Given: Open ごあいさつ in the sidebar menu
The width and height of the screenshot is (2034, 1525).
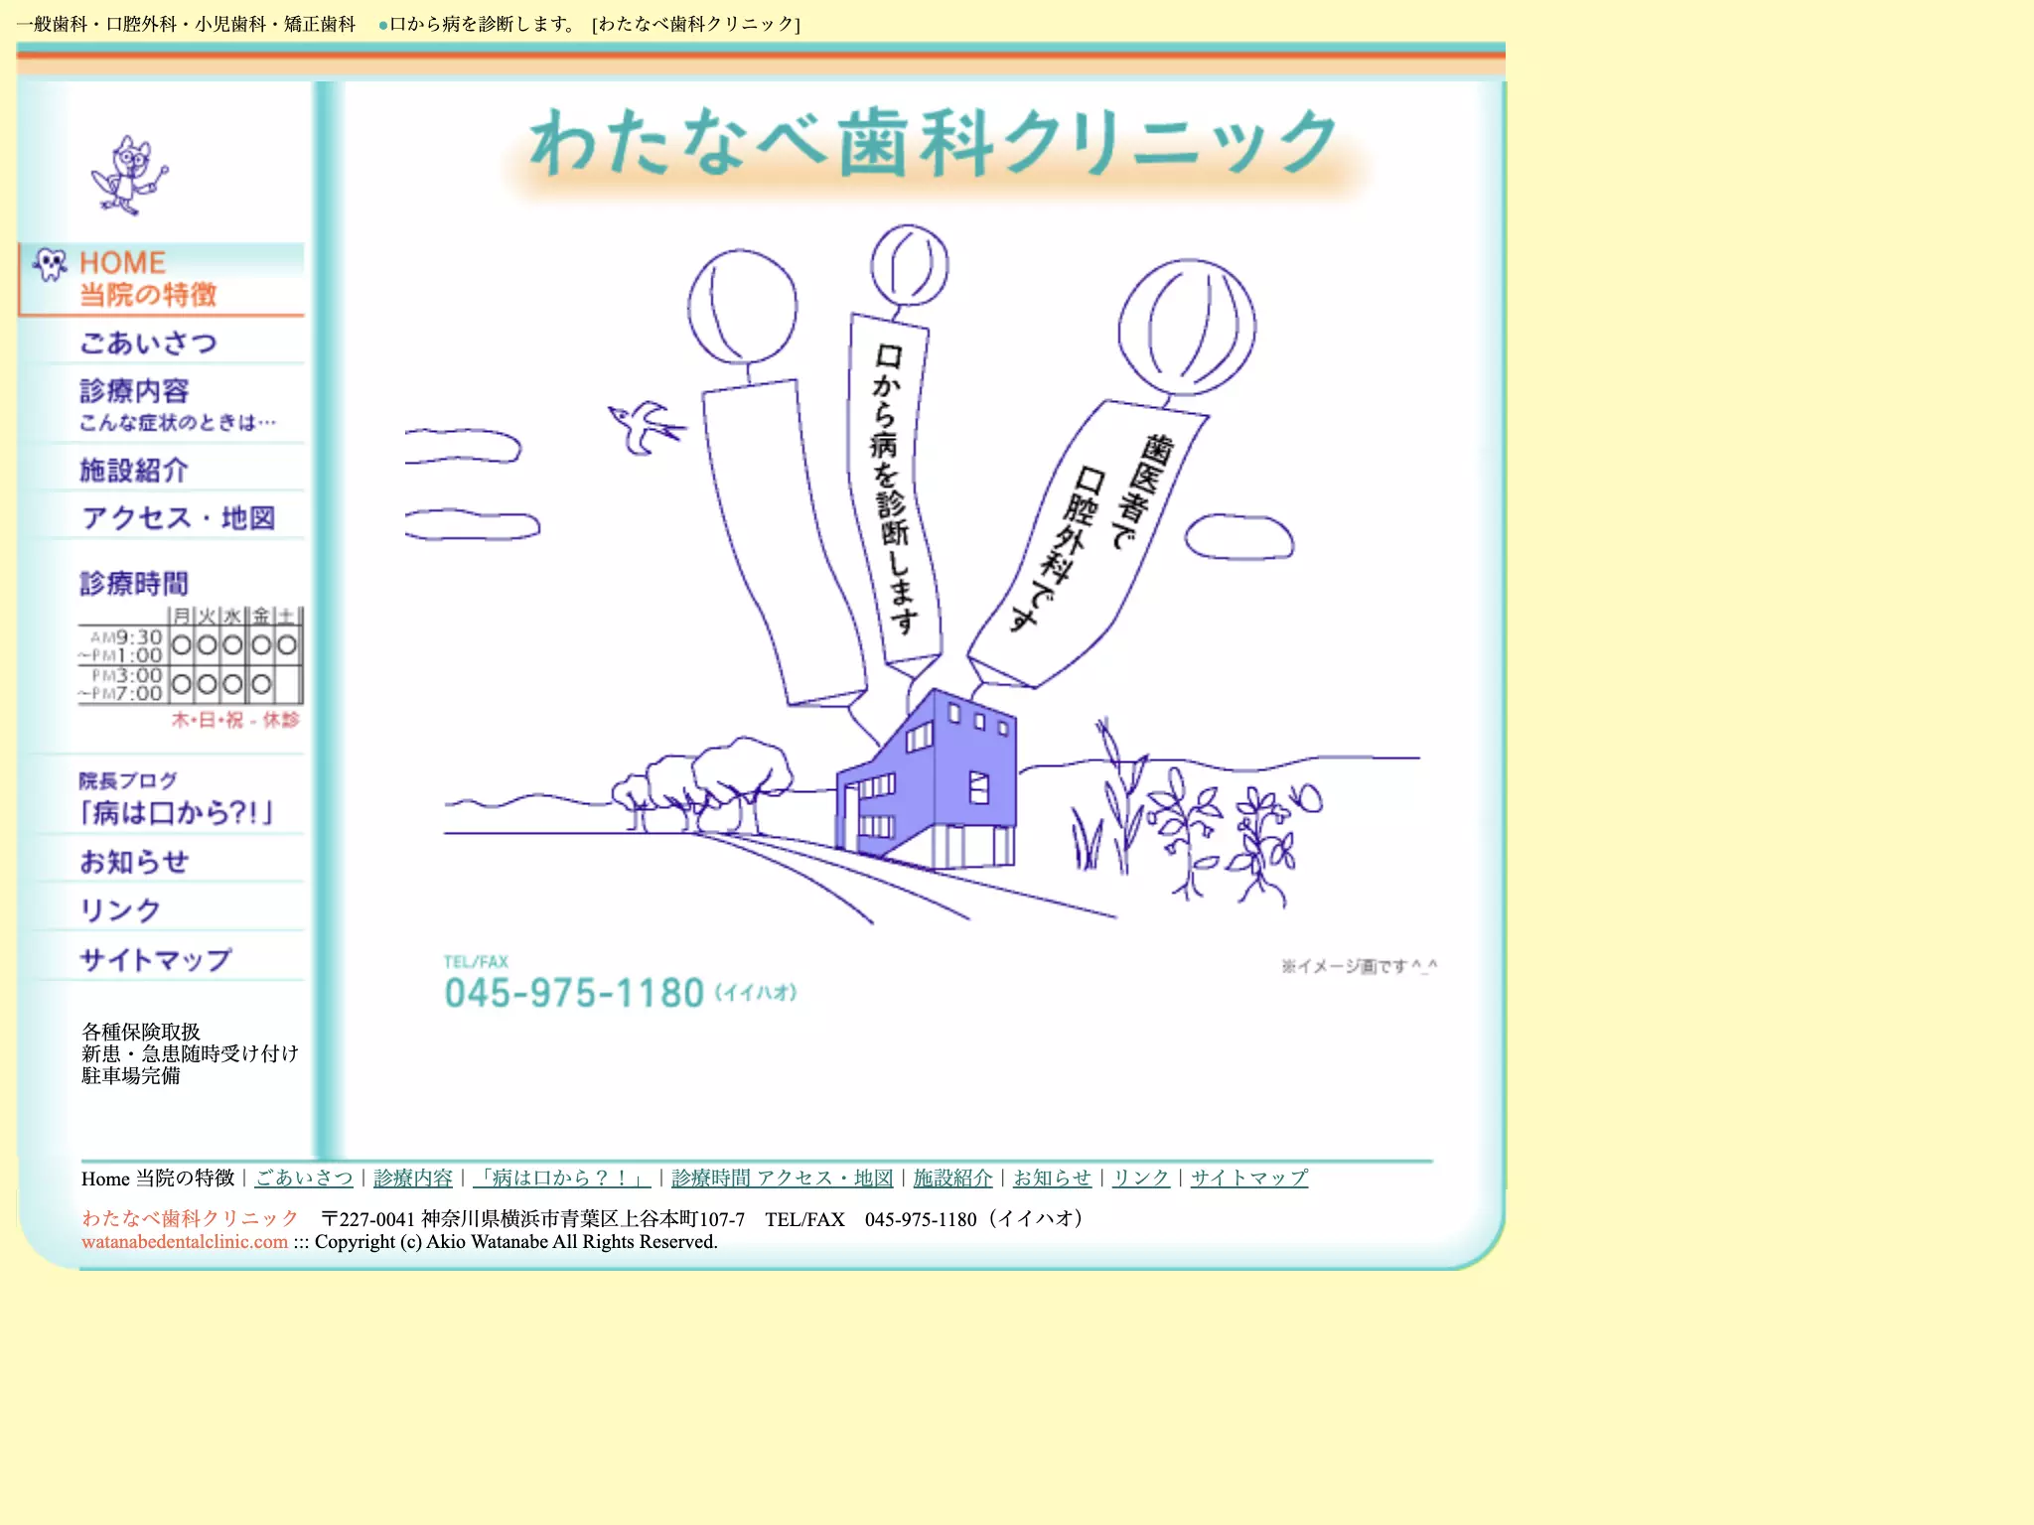Looking at the screenshot, I should [x=148, y=343].
